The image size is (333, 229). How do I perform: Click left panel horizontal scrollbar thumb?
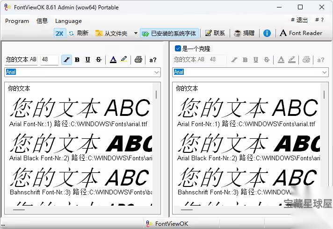click(x=19, y=210)
